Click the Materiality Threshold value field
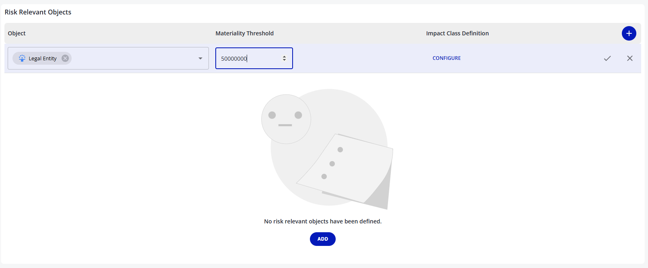The image size is (648, 268). pyautogui.click(x=248, y=58)
